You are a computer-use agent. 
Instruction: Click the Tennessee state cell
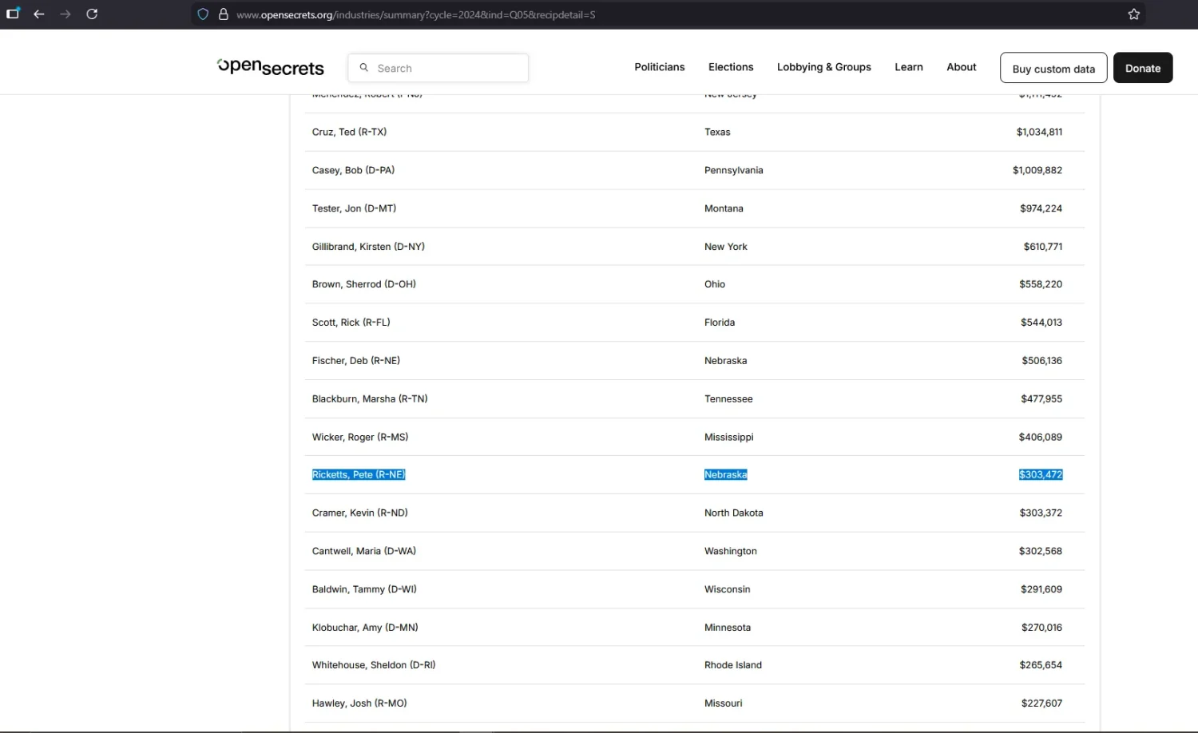pyautogui.click(x=728, y=400)
